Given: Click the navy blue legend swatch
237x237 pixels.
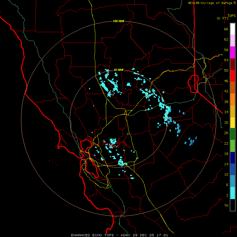Looking at the screenshot, I should (x=233, y=158).
